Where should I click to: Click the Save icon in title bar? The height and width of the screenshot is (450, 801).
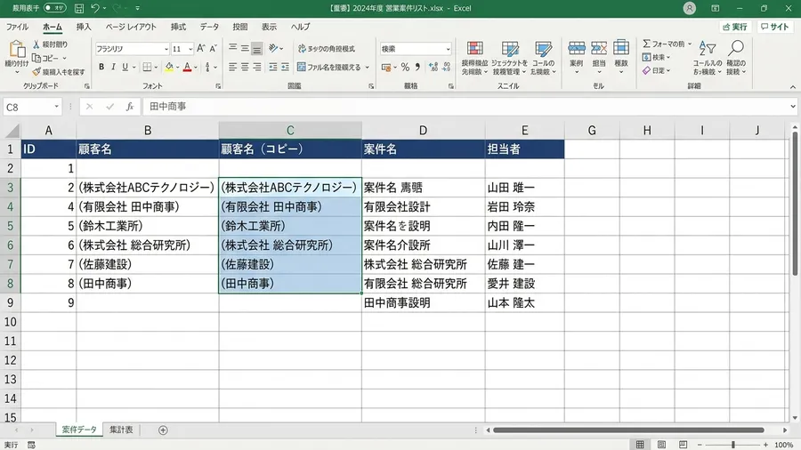(79, 8)
